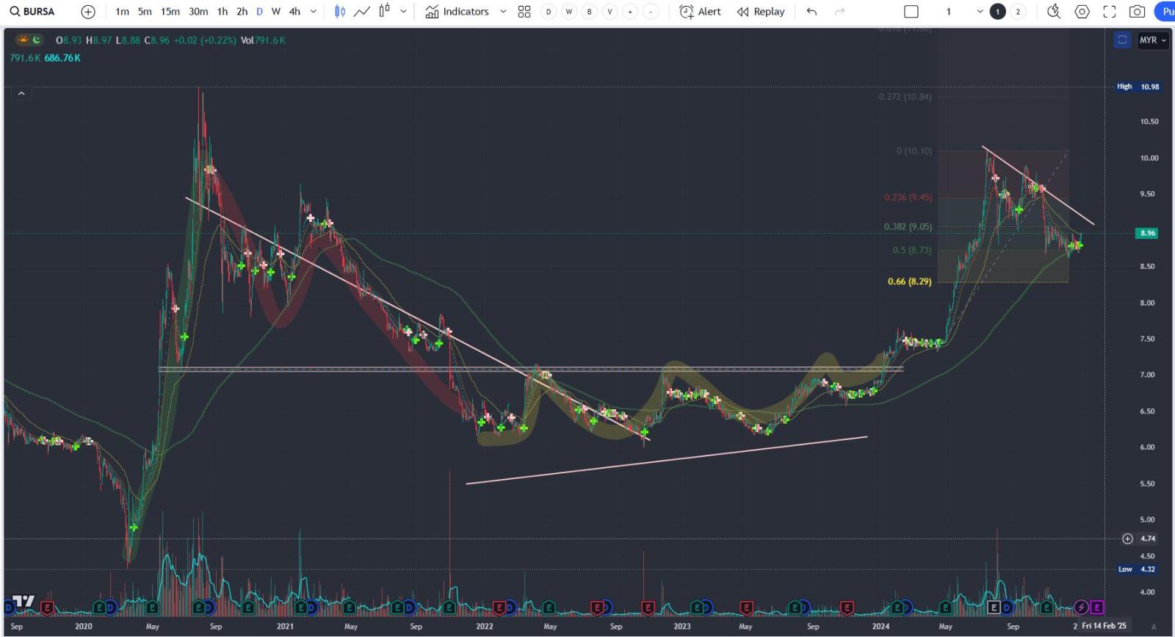Click the Low 4.32 price label
The height and width of the screenshot is (637, 1175).
(1137, 569)
